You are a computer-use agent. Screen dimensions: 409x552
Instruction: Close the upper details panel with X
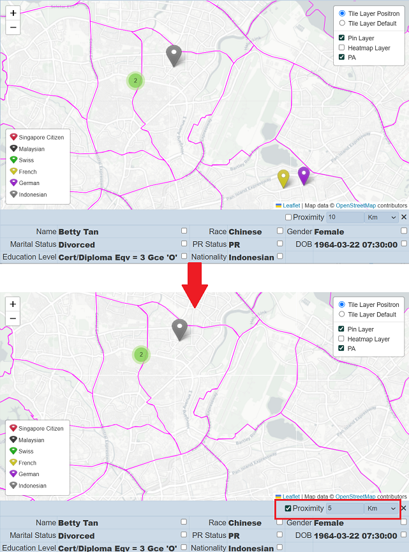pos(403,218)
